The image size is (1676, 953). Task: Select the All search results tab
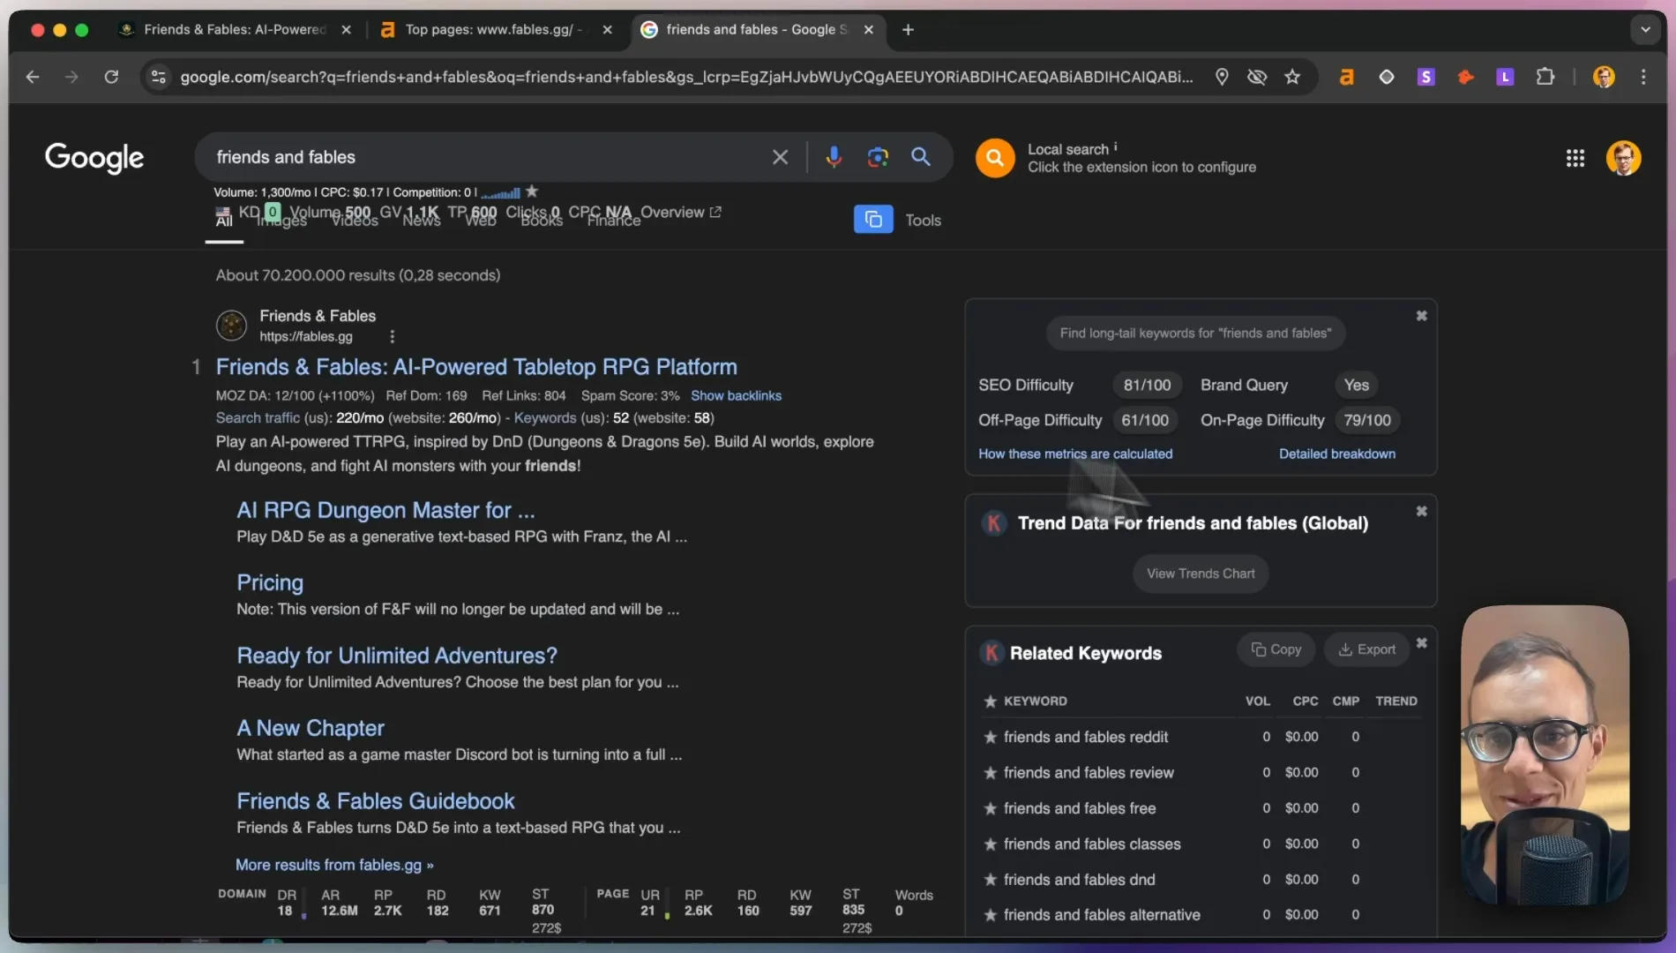coord(224,221)
